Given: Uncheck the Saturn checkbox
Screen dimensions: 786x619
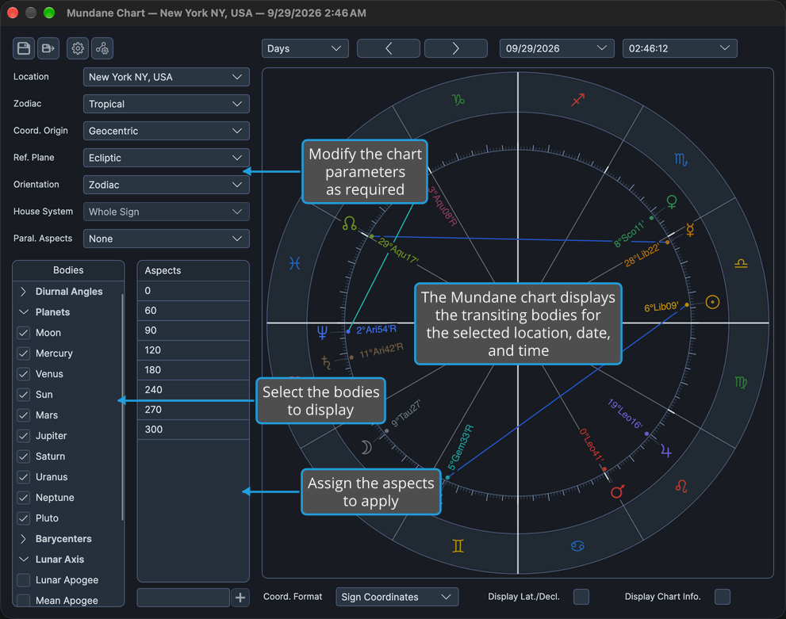Looking at the screenshot, I should coord(24,457).
